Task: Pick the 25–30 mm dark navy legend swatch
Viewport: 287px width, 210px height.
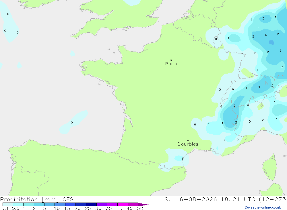Action: pyautogui.click(x=91, y=204)
